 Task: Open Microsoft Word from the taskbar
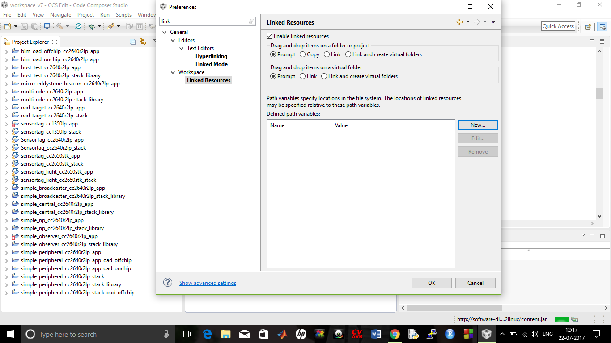tap(376, 334)
